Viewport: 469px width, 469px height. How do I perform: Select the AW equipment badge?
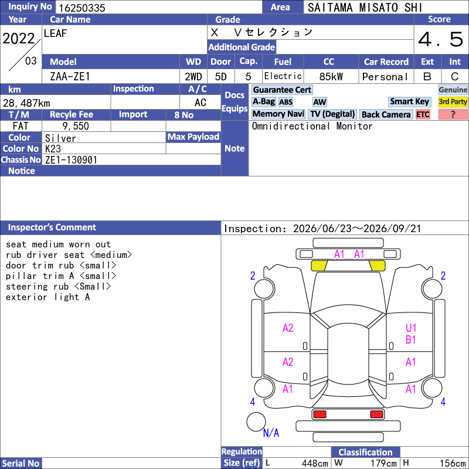[320, 102]
